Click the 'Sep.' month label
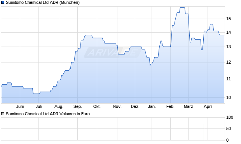Viewport: 241px width, 144px height. point(78,106)
